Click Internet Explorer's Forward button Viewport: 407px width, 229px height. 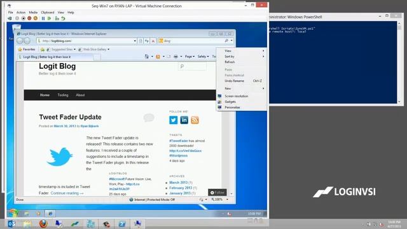(x=27, y=41)
